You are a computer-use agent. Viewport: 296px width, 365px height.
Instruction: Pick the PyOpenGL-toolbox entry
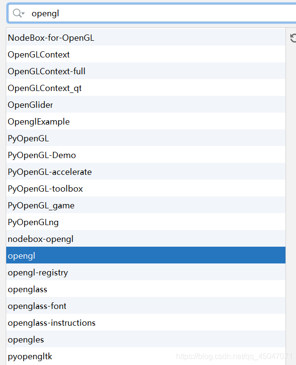pos(45,189)
